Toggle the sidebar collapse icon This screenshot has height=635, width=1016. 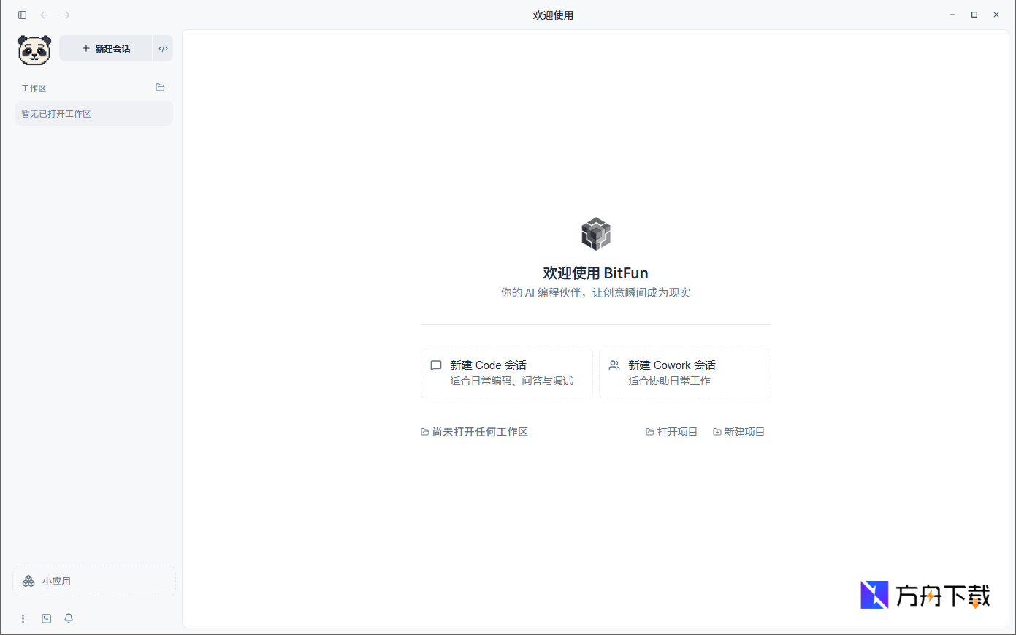pos(22,14)
